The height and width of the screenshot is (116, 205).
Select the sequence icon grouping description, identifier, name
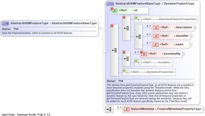pos(138,37)
